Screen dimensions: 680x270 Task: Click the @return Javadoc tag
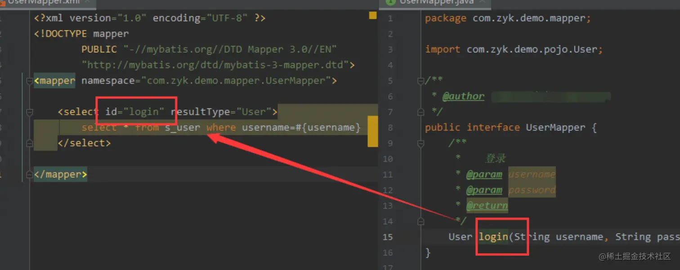(x=487, y=206)
